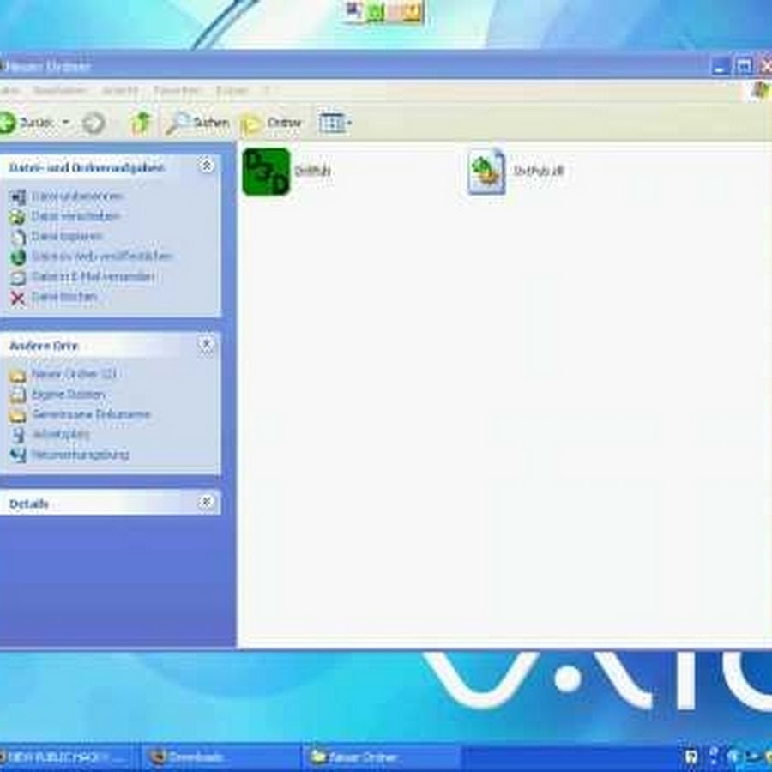Click the Datei löschen link
Screen dimensions: 772x772
tap(64, 297)
